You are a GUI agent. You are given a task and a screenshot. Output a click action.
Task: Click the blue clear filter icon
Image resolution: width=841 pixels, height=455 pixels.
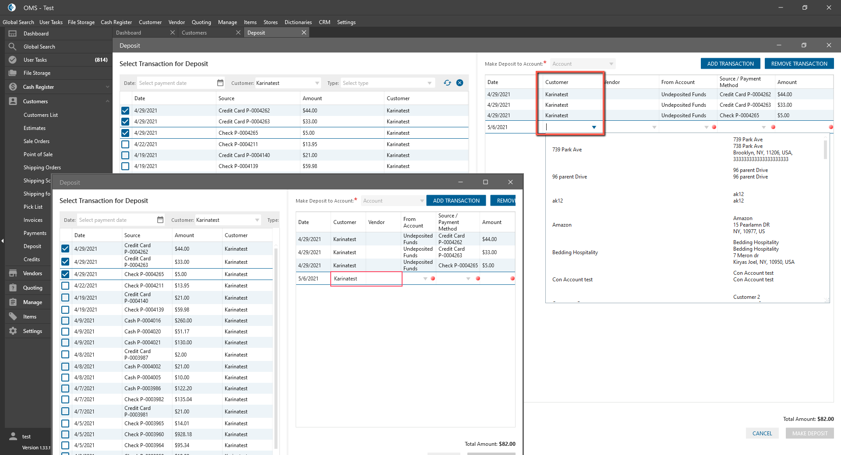(459, 83)
